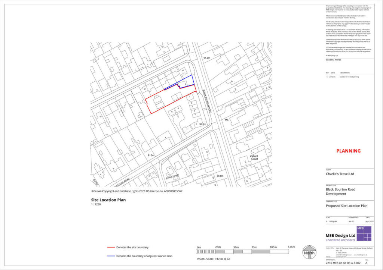The height and width of the screenshot is (270, 383).
Task: Click the '125m' scale bar label
Action: coord(291,247)
